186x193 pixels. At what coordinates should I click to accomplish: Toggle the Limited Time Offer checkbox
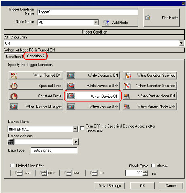[x=12, y=166]
